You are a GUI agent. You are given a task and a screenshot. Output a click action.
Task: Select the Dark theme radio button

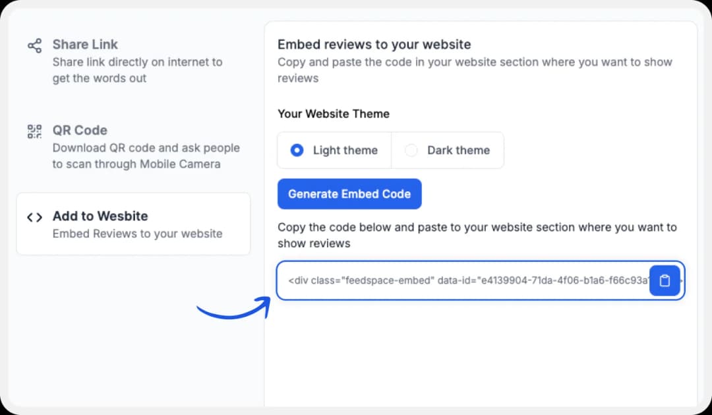(x=411, y=150)
